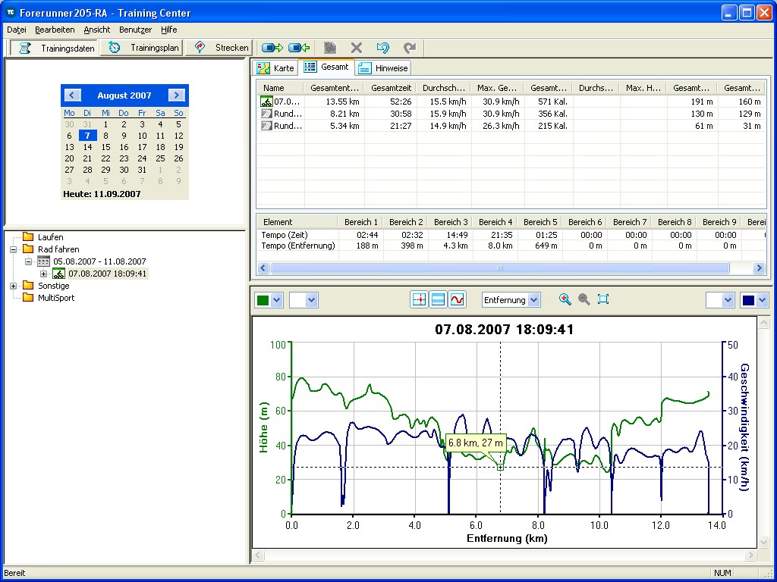Screen dimensions: 777x582
Task: Click the Trainingsdaten toolbar button
Action: pyautogui.click(x=55, y=48)
